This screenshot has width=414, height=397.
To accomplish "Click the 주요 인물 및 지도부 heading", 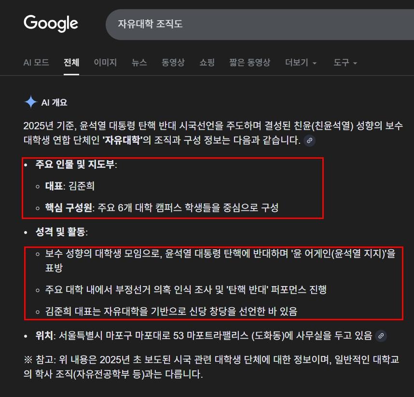I will [x=76, y=164].
